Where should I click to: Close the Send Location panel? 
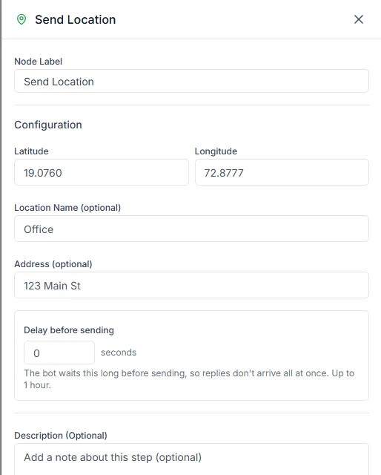359,19
